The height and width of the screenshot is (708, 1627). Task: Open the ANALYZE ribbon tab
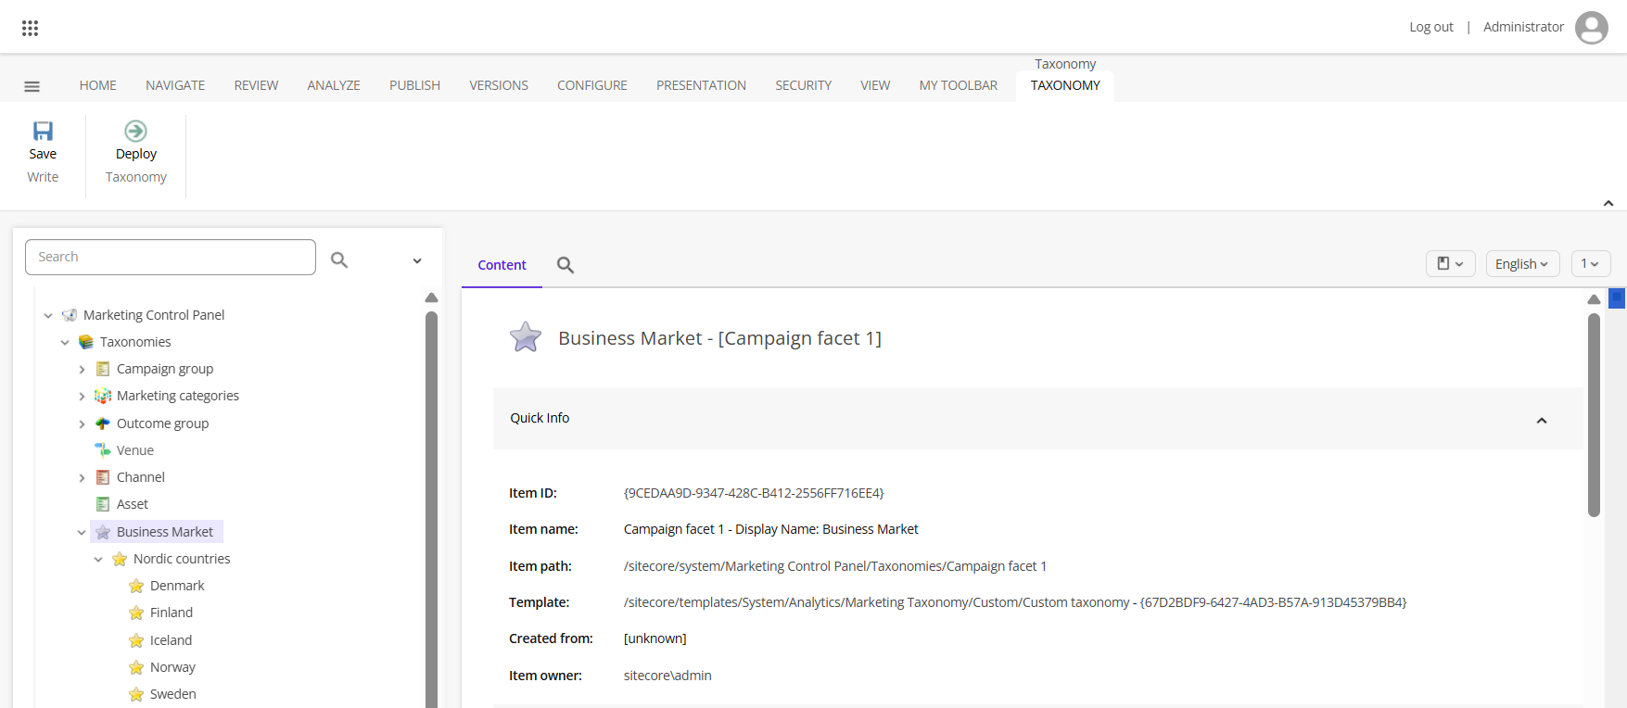[334, 85]
